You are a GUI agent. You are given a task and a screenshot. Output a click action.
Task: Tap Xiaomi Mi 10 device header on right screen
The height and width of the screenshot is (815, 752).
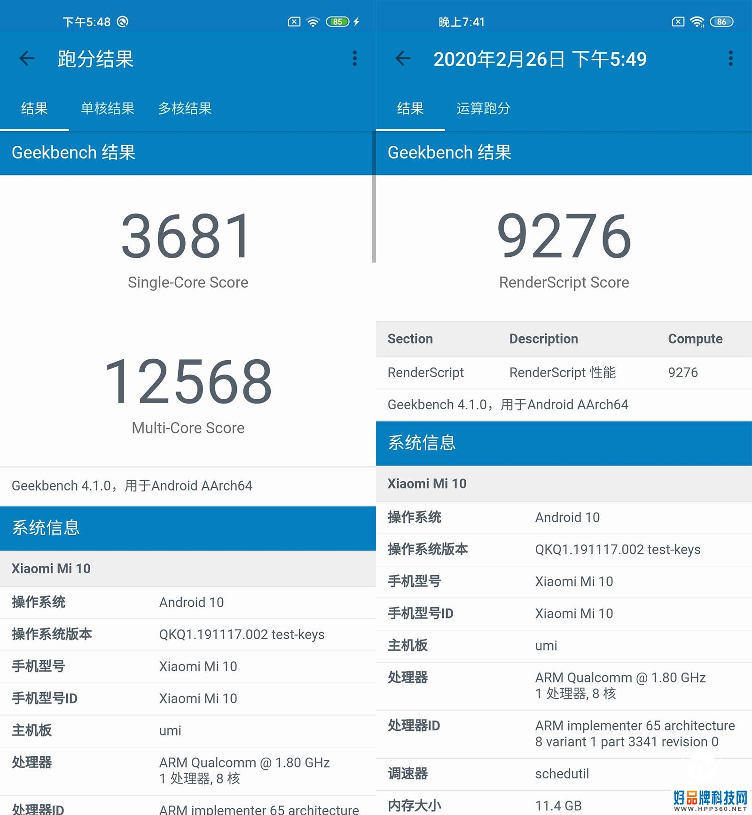click(x=564, y=483)
